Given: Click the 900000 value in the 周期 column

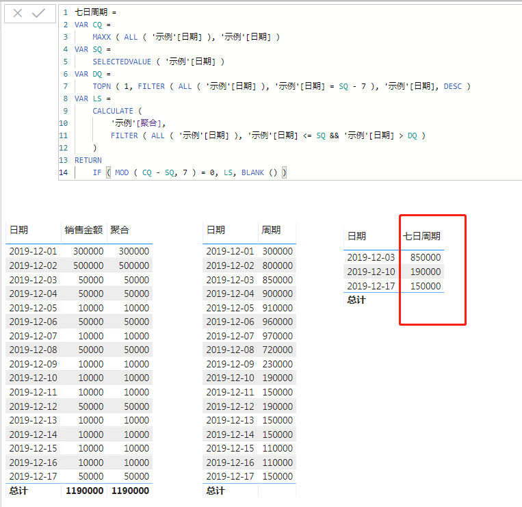Looking at the screenshot, I should [x=278, y=294].
